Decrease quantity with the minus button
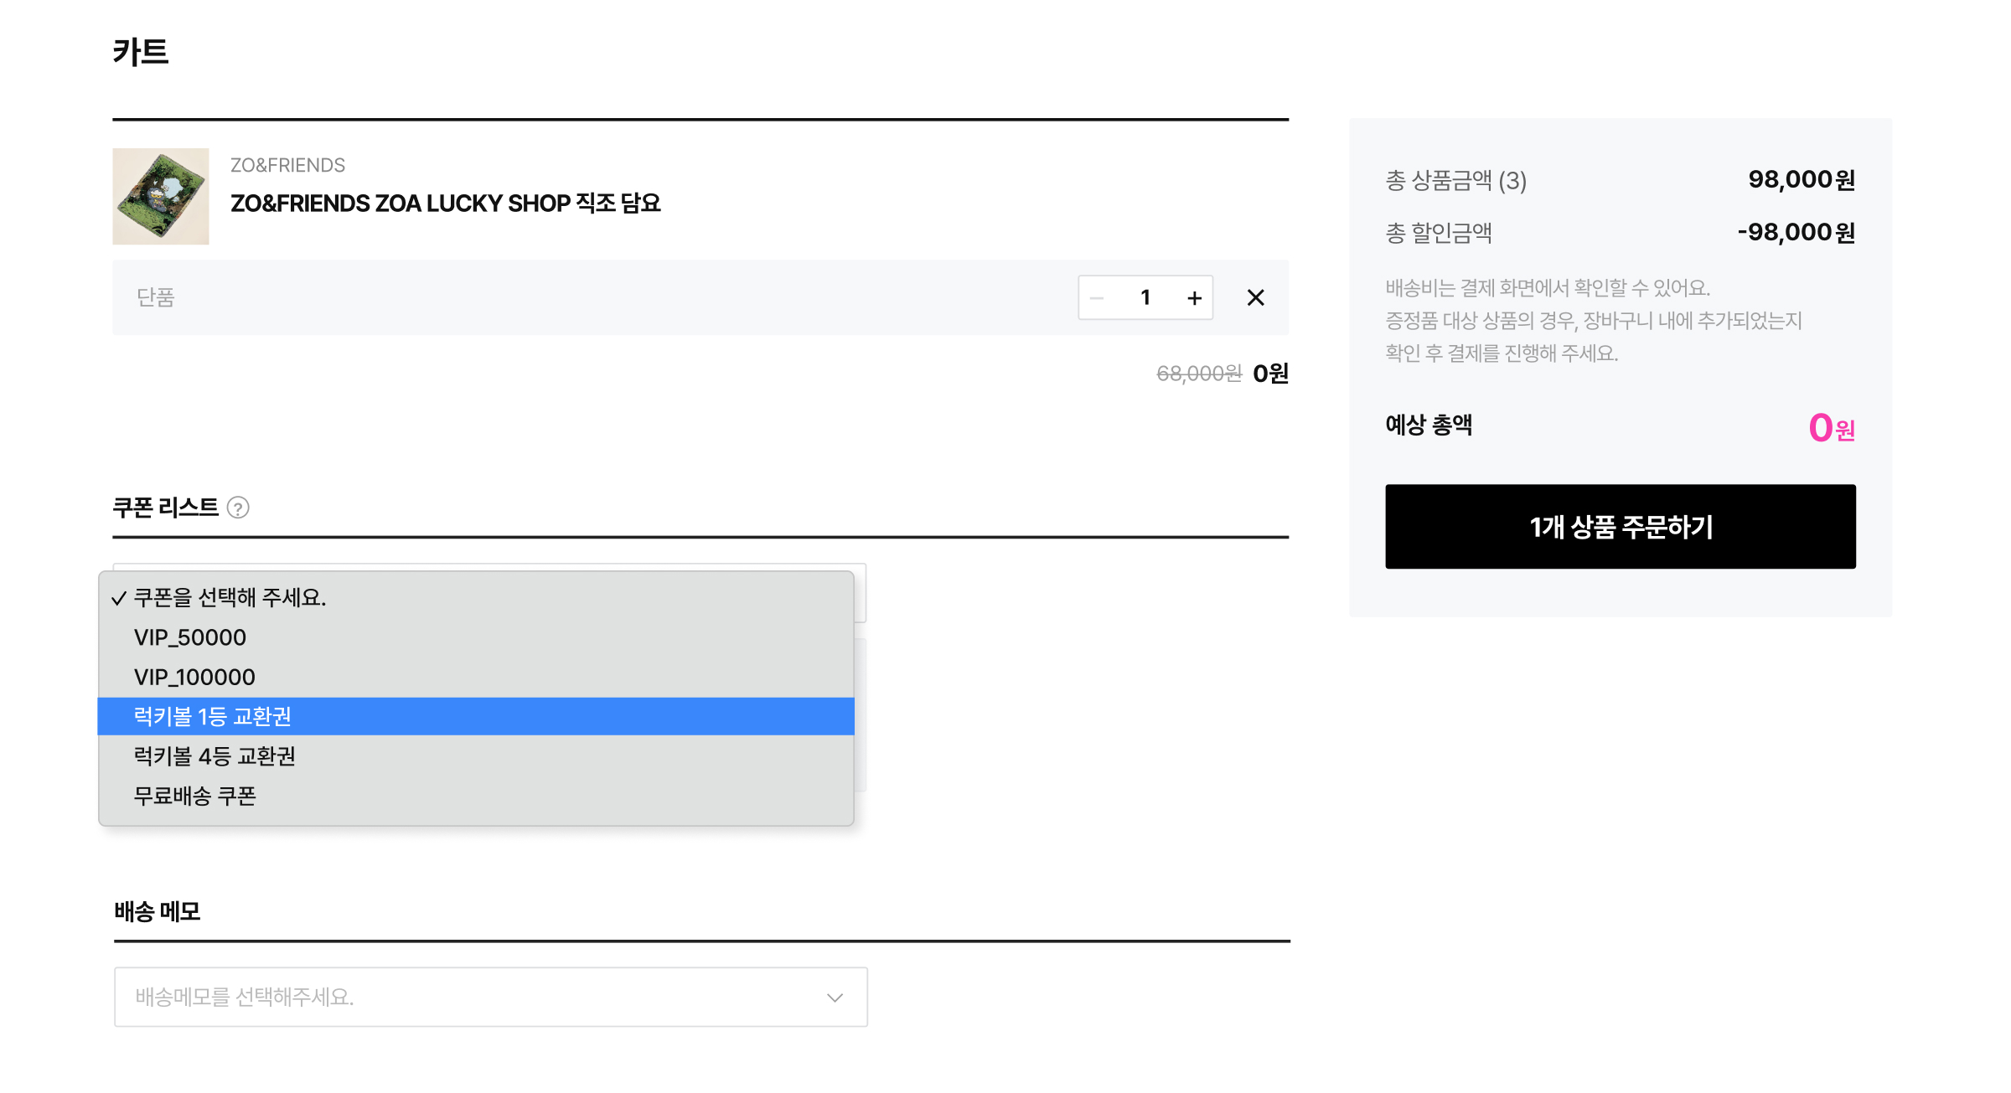Image resolution: width=2011 pixels, height=1093 pixels. click(x=1096, y=297)
